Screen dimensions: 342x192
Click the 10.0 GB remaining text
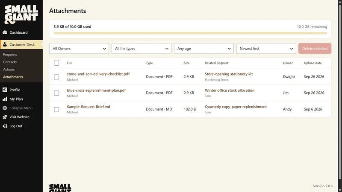point(312,26)
